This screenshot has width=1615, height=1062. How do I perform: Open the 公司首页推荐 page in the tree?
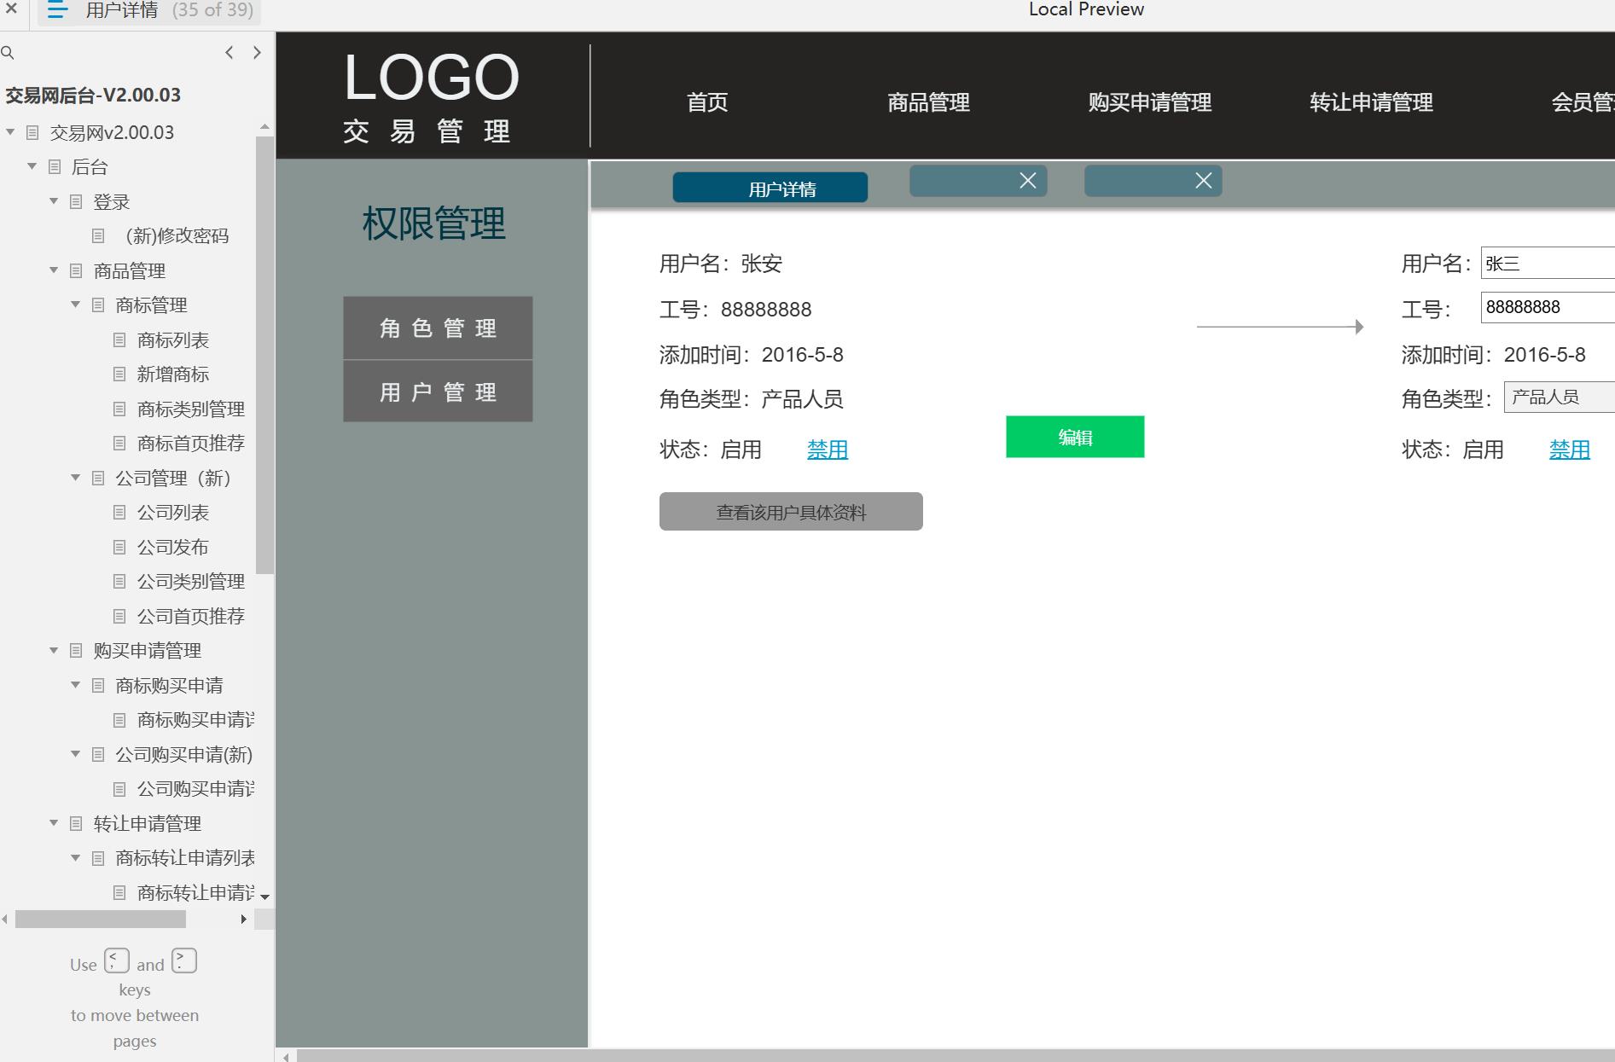click(x=191, y=616)
